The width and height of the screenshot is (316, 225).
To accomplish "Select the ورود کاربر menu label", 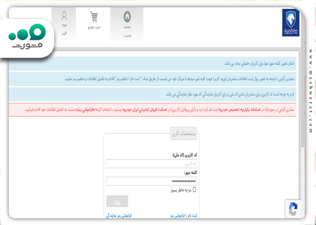I will click(64, 29).
